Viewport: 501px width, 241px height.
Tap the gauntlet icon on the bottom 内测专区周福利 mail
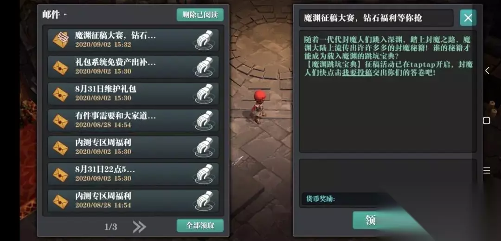tap(204, 201)
